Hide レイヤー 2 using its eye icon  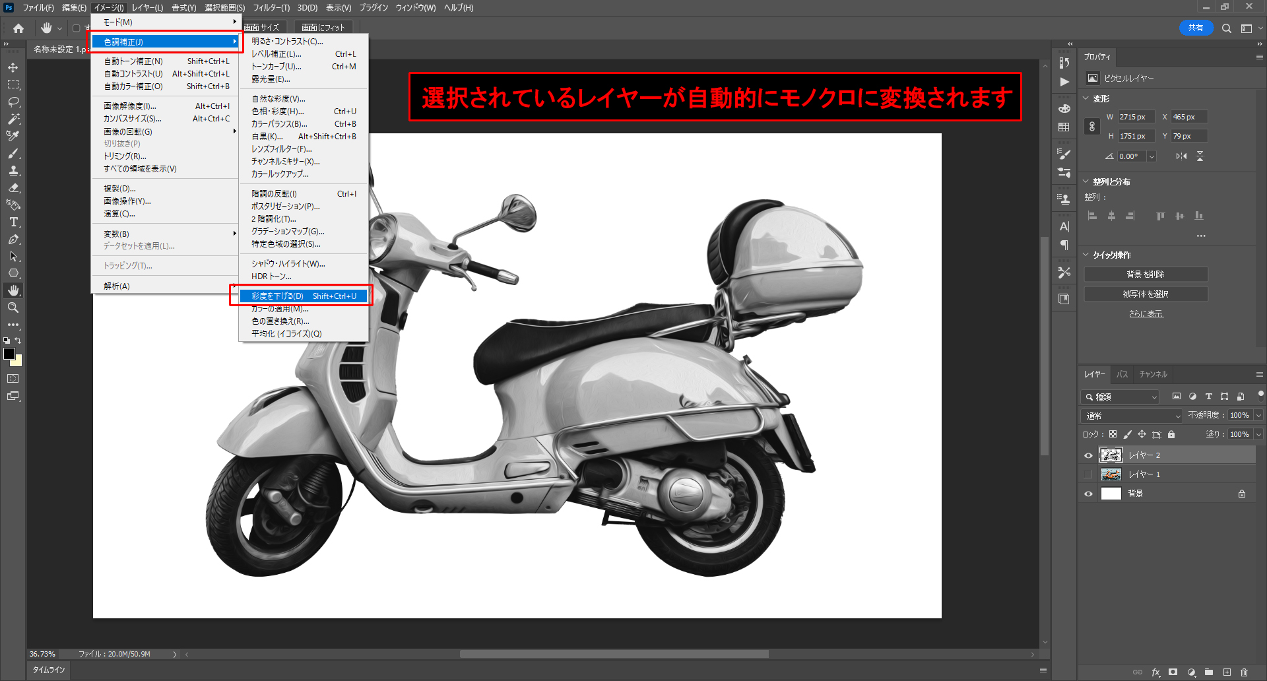tap(1088, 455)
